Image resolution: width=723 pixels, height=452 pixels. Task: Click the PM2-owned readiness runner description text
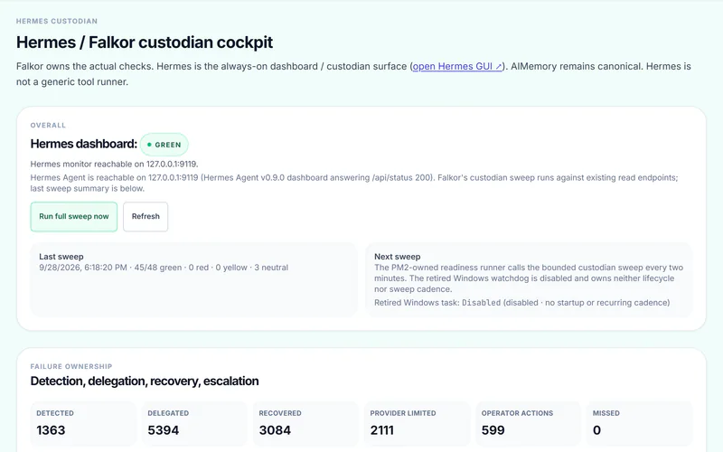tap(529, 278)
